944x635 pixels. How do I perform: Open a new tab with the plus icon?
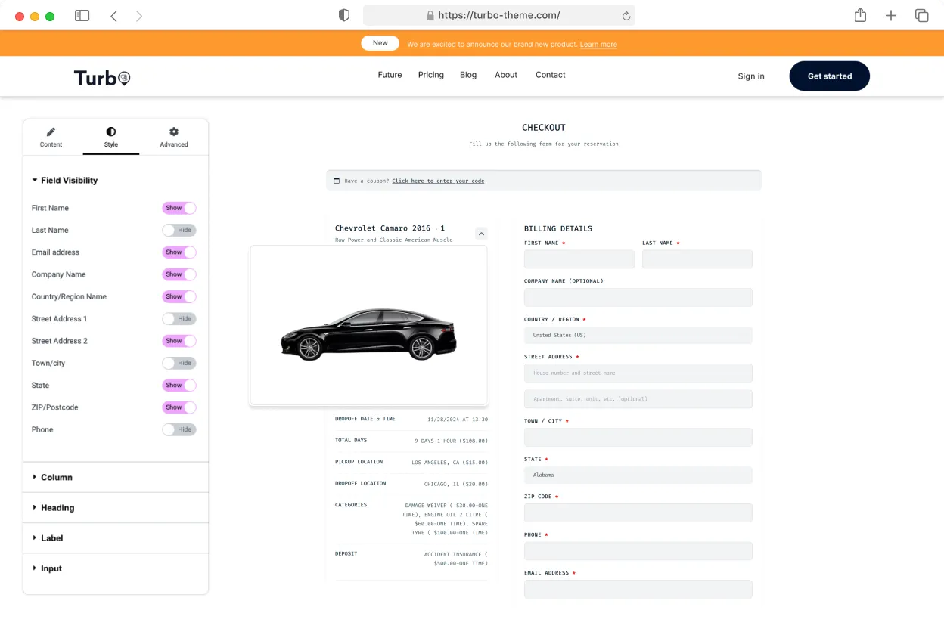click(891, 16)
